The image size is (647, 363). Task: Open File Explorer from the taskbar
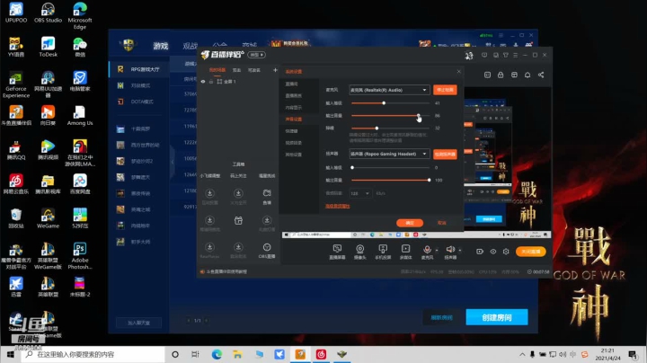[x=237, y=354]
